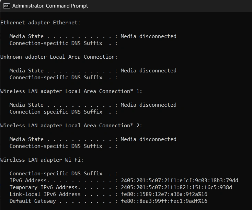This screenshot has width=252, height=210.
Task: Click the 'Ethernet adapter Ethernet:' heading
Action: point(40,23)
